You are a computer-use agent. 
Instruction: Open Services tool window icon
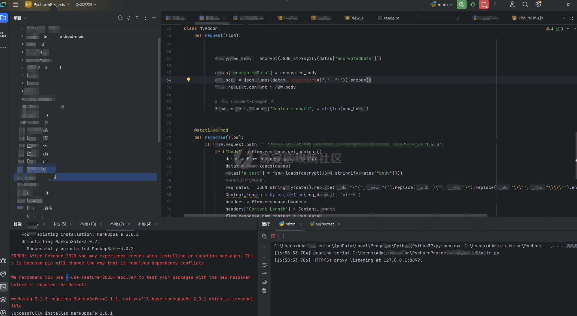click(3, 312)
